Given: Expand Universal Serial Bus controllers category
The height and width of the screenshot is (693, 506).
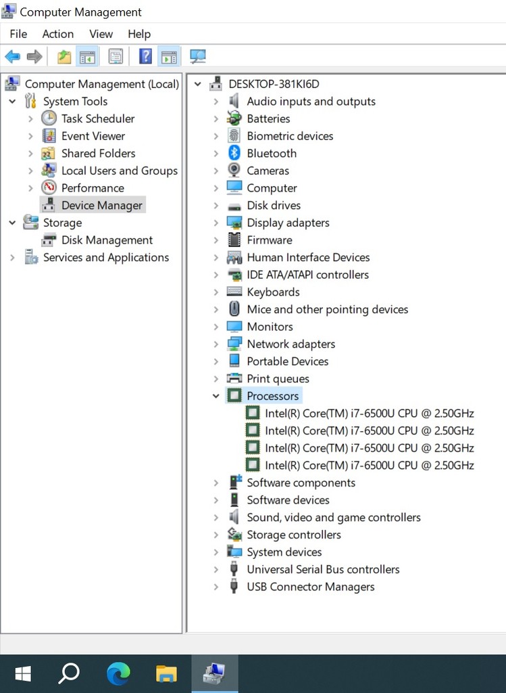Looking at the screenshot, I should [216, 569].
